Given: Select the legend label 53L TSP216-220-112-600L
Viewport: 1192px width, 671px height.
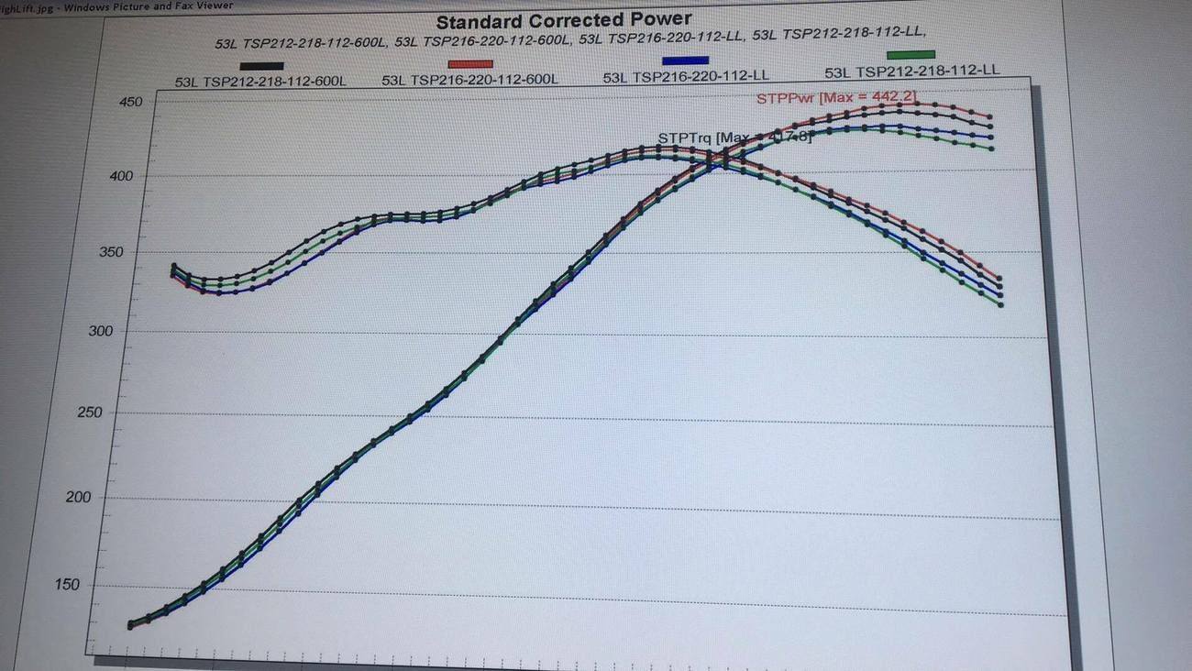Looking at the screenshot, I should pos(470,80).
